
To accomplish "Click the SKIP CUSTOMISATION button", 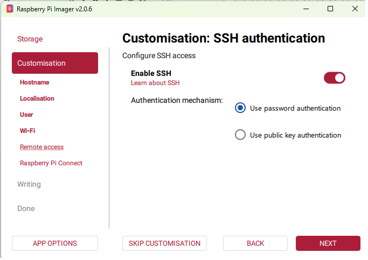I will coord(164,243).
